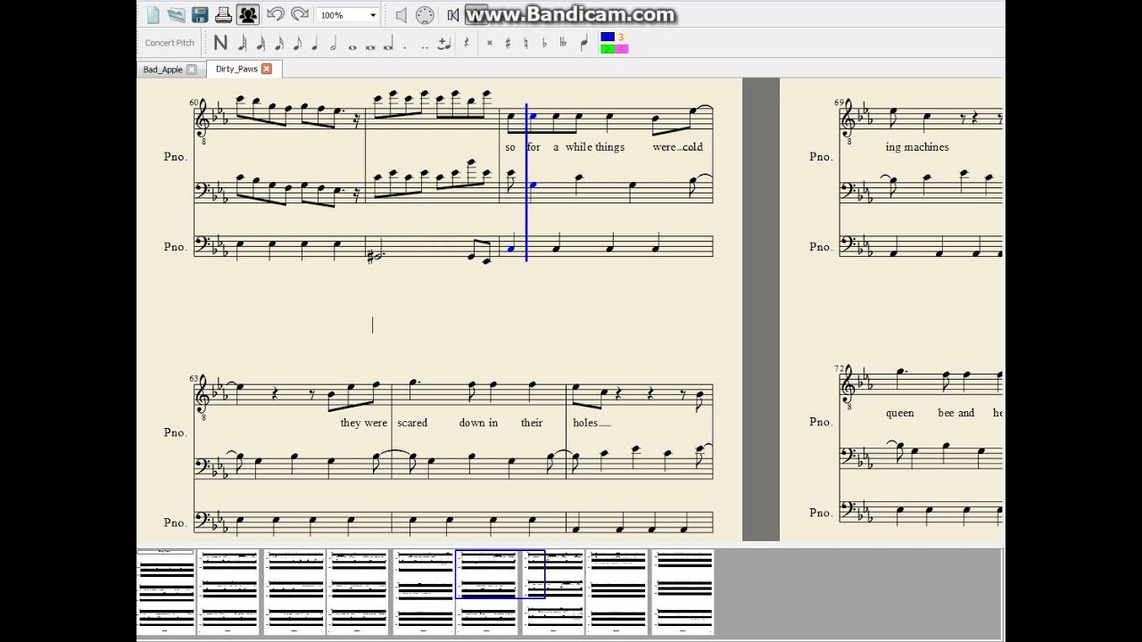Click the lyric "ing machines"

point(917,147)
